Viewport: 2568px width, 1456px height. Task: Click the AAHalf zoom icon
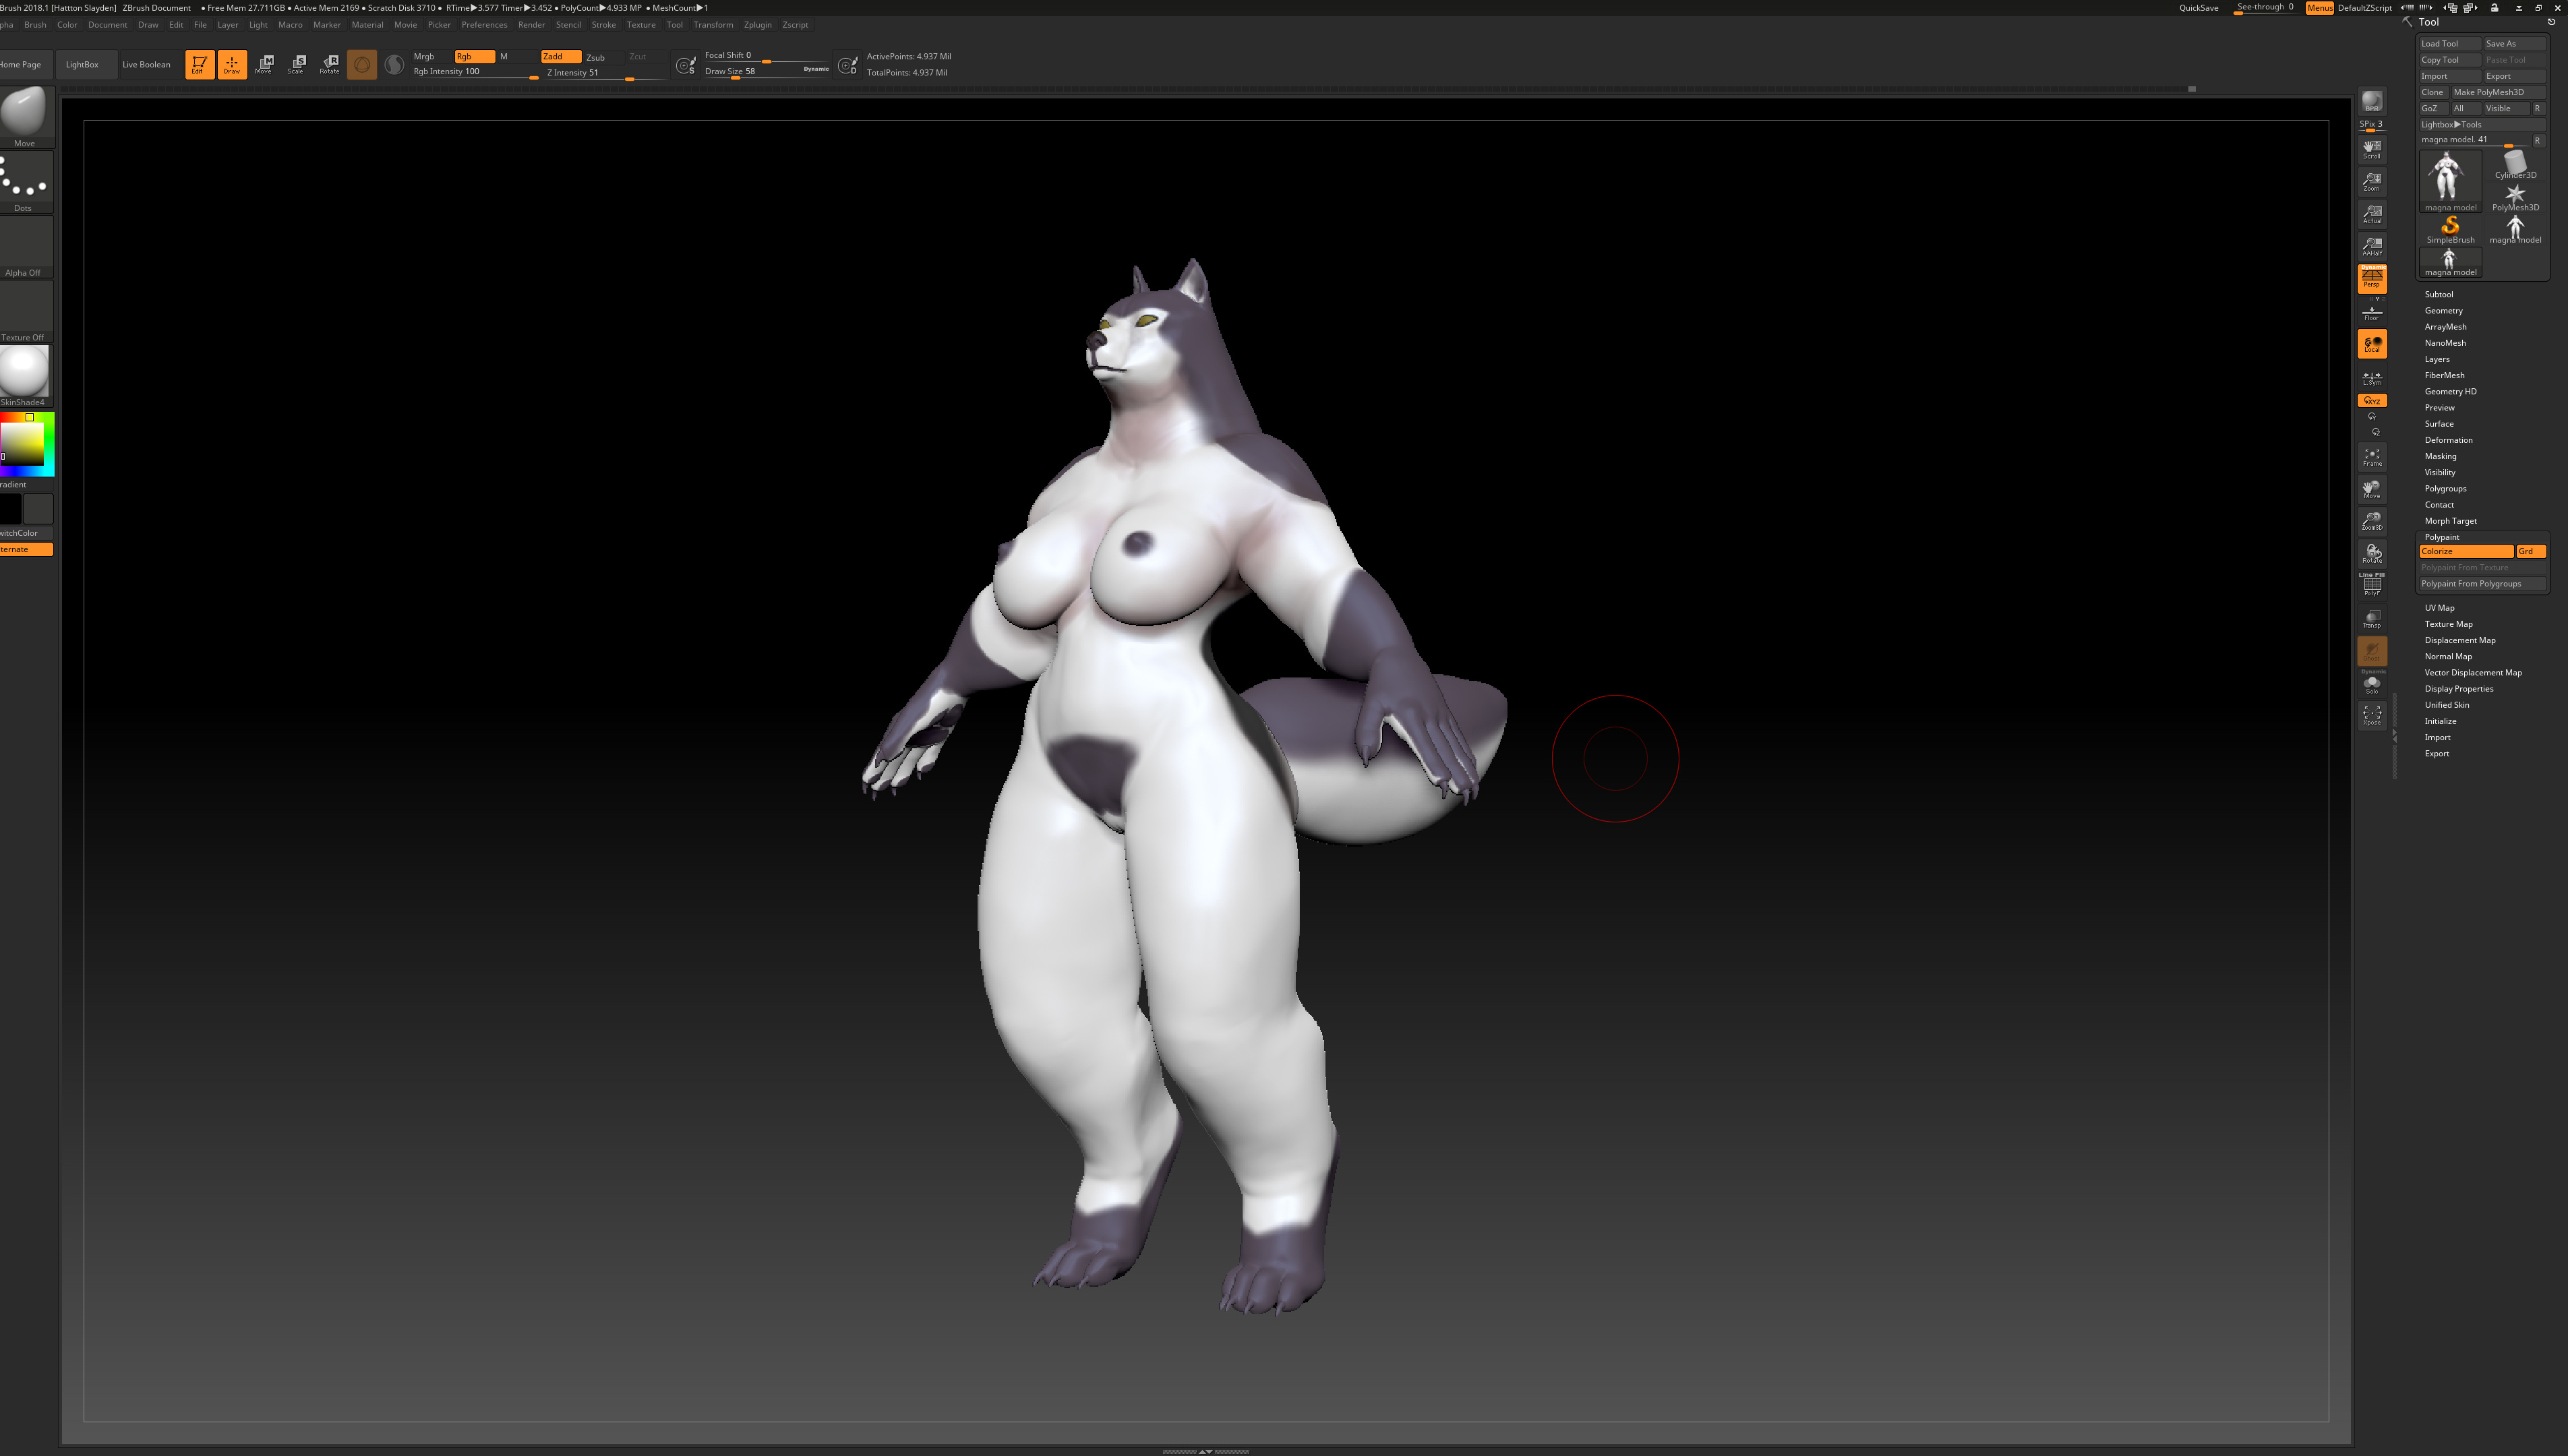click(2371, 246)
